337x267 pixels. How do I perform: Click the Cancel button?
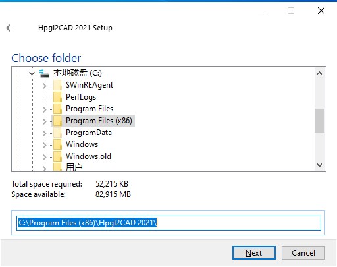(303, 253)
